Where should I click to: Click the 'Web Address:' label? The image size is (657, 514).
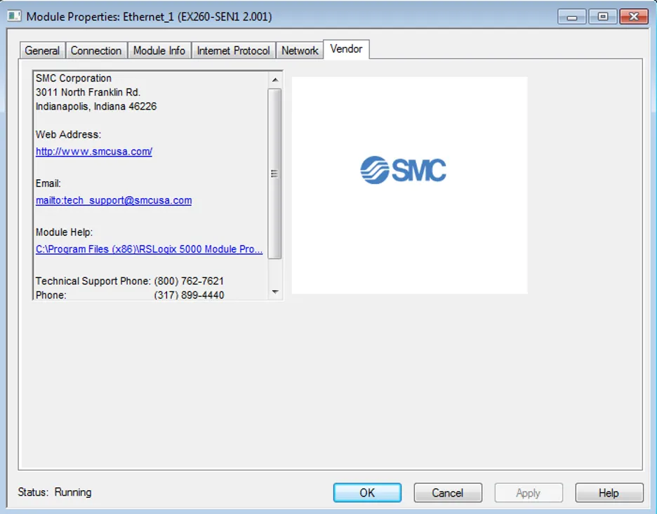click(68, 135)
